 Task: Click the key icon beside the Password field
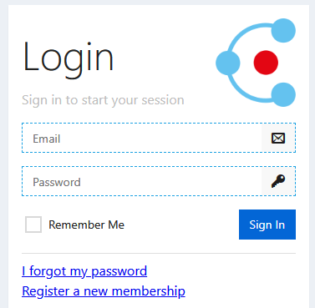(278, 181)
